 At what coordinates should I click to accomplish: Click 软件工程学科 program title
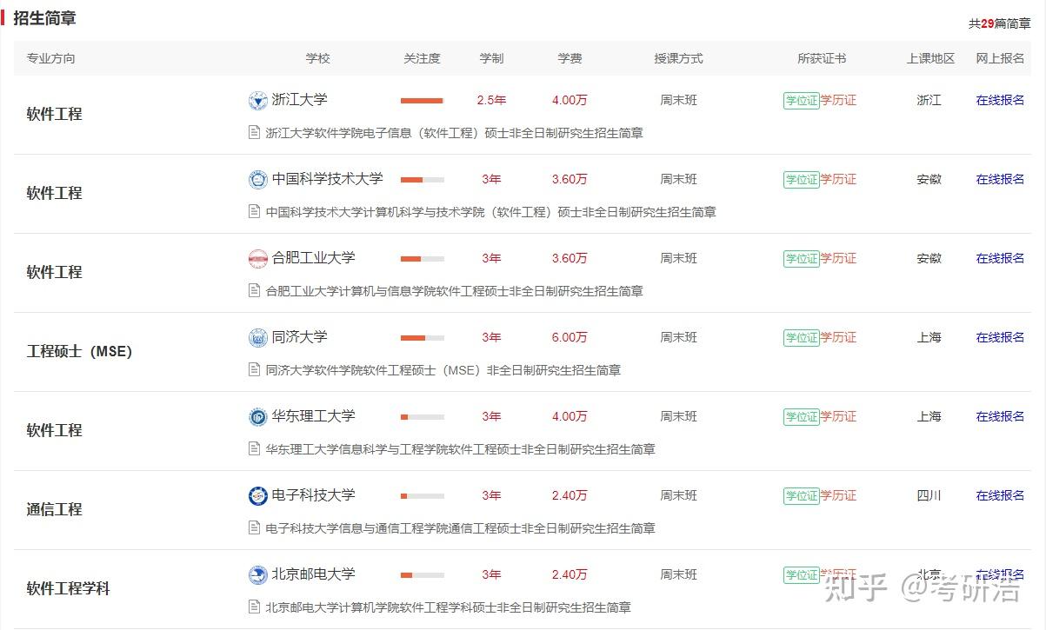click(68, 589)
